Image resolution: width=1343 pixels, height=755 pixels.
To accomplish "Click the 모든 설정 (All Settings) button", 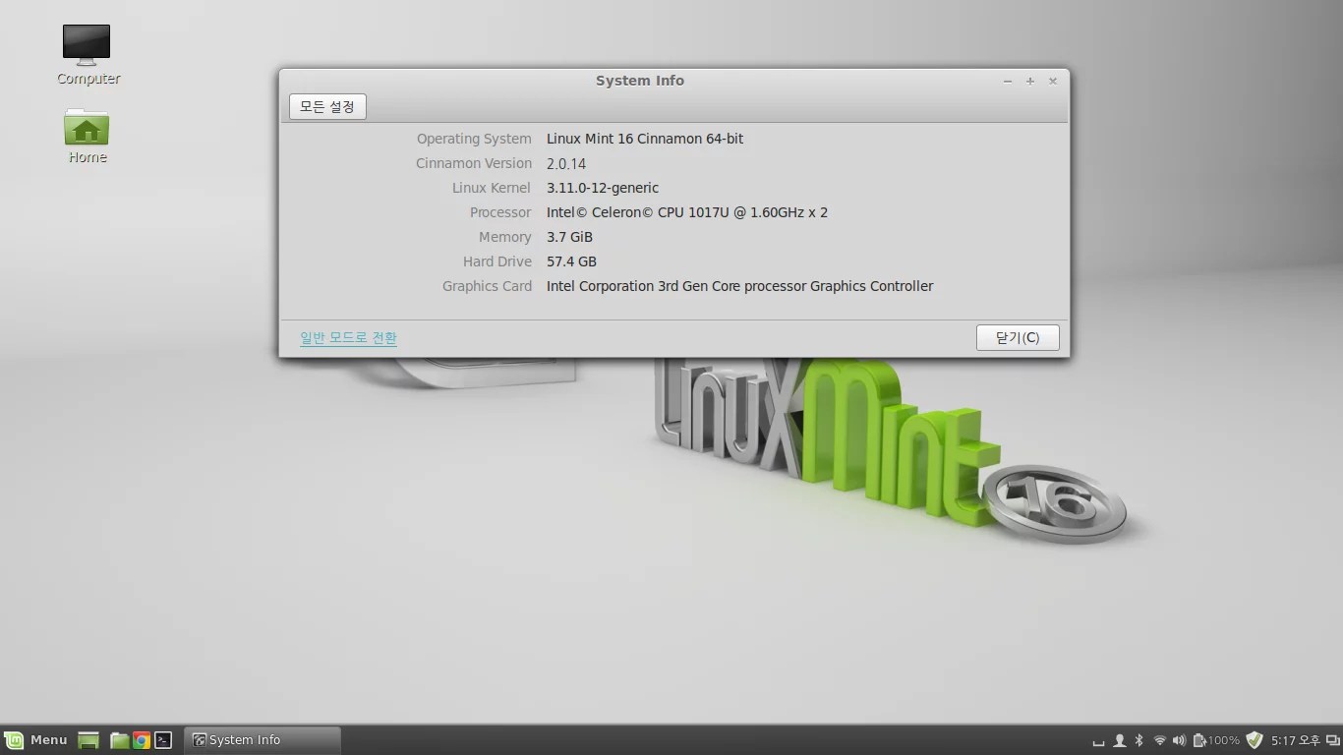I will click(327, 106).
